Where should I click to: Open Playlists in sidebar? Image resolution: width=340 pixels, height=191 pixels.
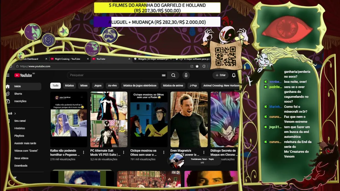19,136
